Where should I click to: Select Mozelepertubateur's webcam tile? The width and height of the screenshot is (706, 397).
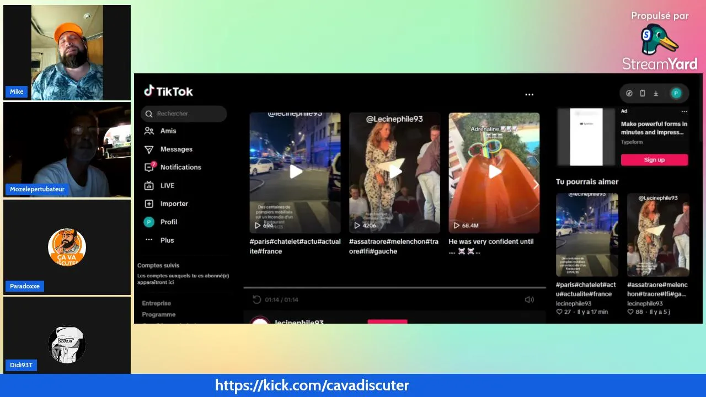click(x=67, y=150)
